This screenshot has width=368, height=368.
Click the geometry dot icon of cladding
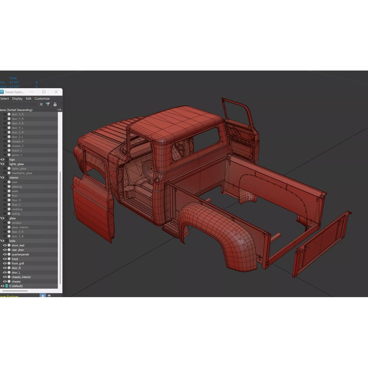click(9, 209)
